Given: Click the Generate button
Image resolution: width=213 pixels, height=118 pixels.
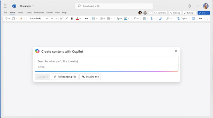Looking at the screenshot, I should (42, 77).
